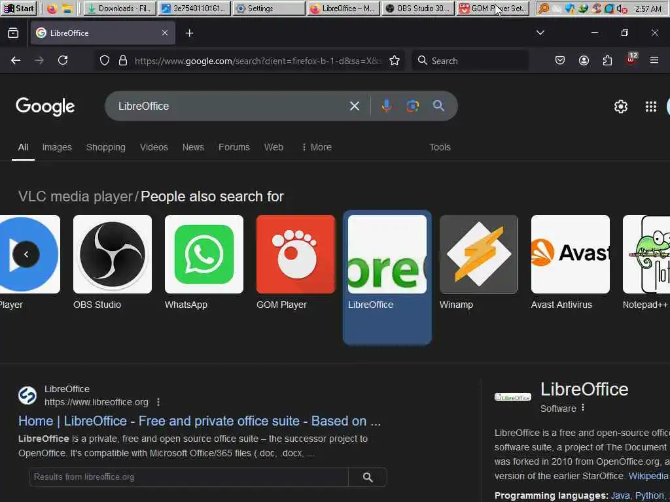The height and width of the screenshot is (502, 670).
Task: Open the Wikipedia link in knowledge panel
Action: click(648, 476)
